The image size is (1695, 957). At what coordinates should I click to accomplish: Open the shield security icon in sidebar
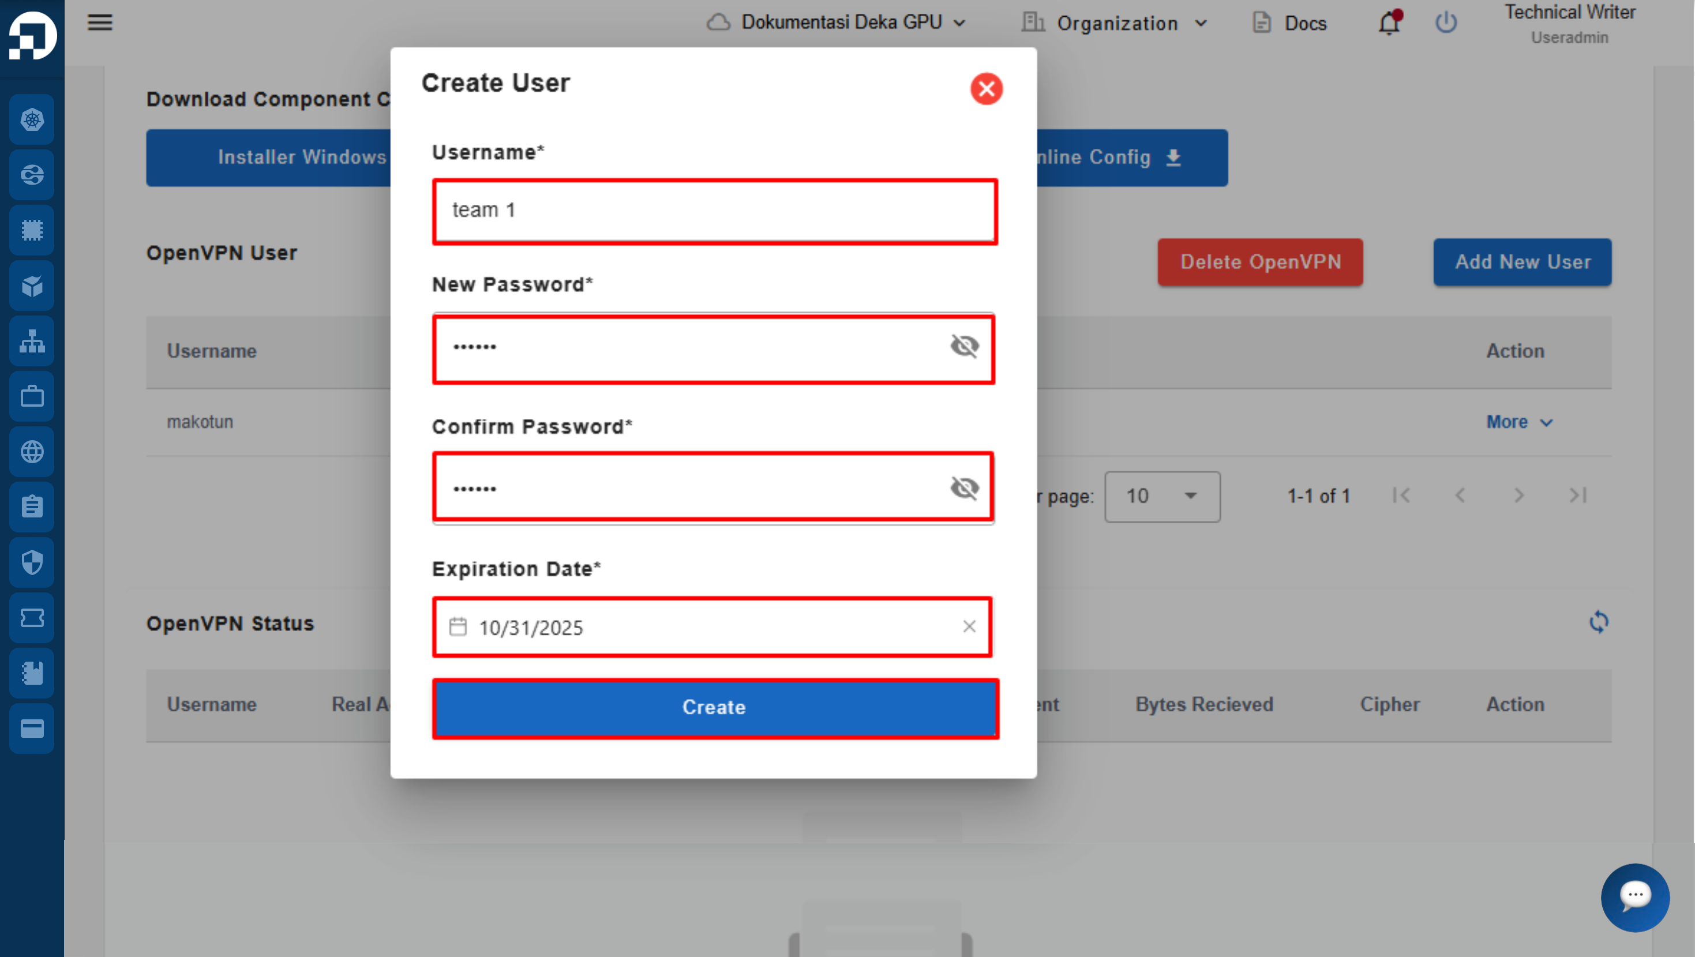point(32,562)
